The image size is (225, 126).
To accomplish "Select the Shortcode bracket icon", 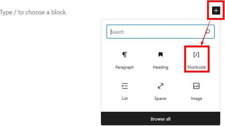I will (196, 55).
